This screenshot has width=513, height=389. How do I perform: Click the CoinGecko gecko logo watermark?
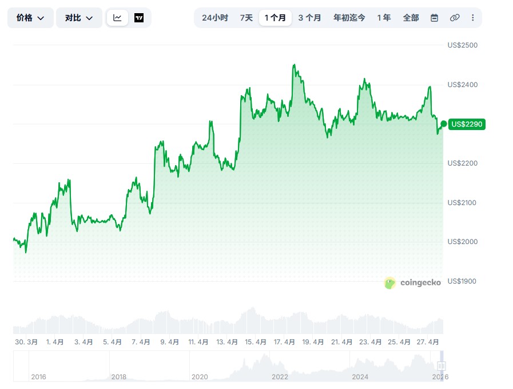pos(390,282)
